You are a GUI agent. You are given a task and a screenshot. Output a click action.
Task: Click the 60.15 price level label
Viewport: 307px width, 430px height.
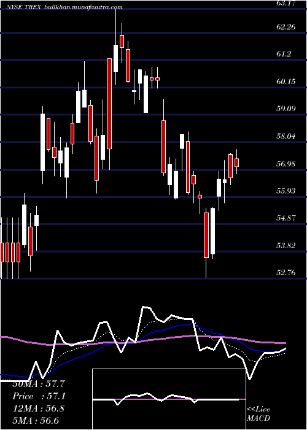(286, 82)
